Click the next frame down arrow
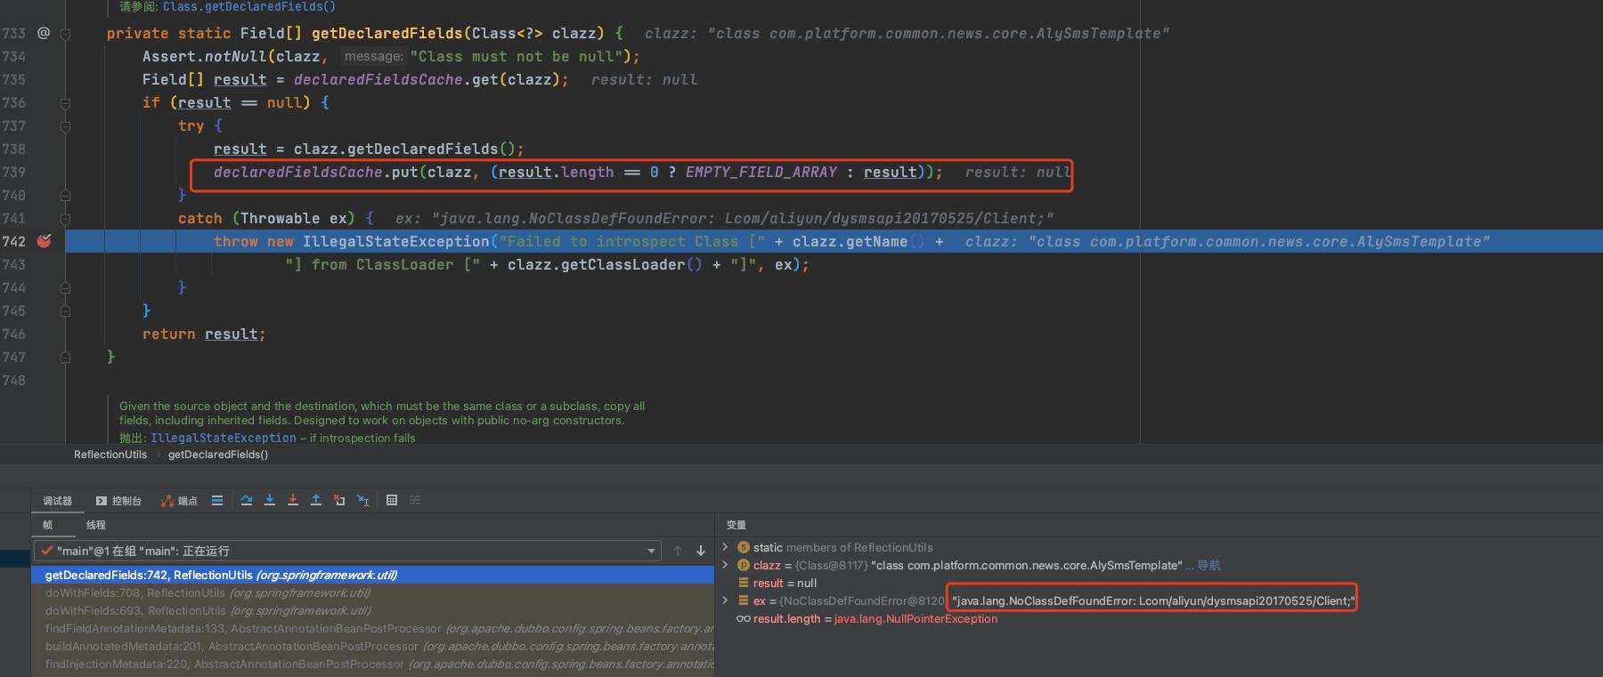This screenshot has height=677, width=1603. click(x=701, y=551)
